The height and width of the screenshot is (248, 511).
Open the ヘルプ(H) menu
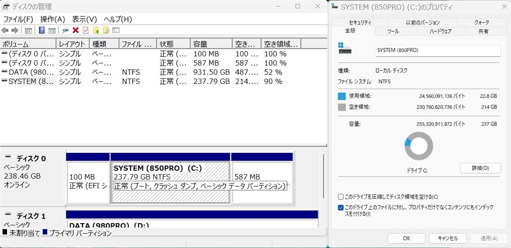click(118, 19)
